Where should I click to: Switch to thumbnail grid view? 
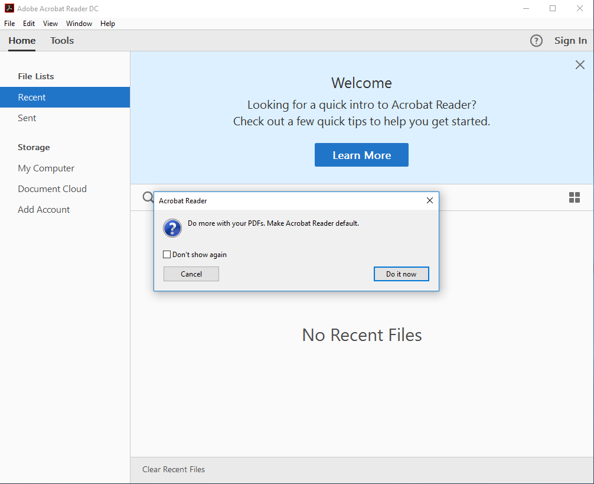(574, 197)
